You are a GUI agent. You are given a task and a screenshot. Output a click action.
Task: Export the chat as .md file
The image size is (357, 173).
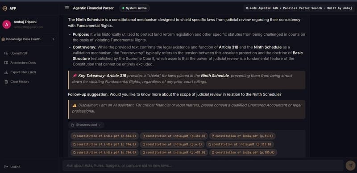click(20, 72)
